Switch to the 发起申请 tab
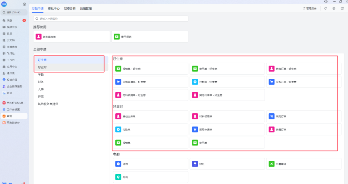Image resolution: width=348 pixels, height=184 pixels. pyautogui.click(x=37, y=8)
